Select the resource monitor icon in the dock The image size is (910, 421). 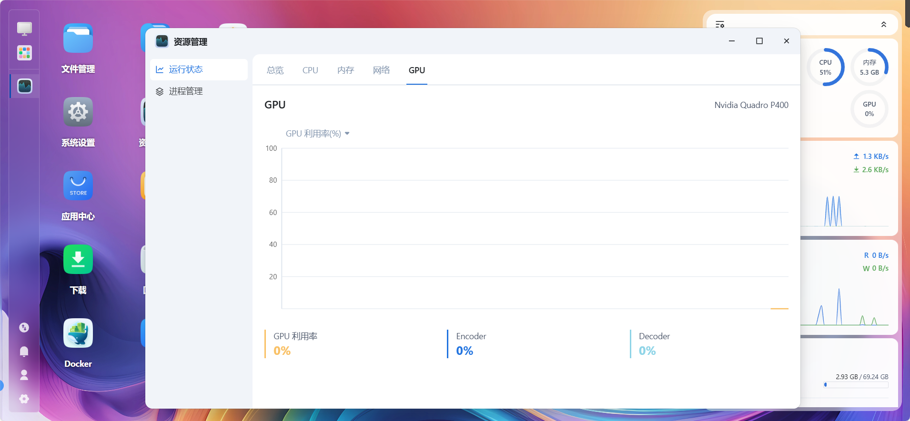pyautogui.click(x=25, y=86)
